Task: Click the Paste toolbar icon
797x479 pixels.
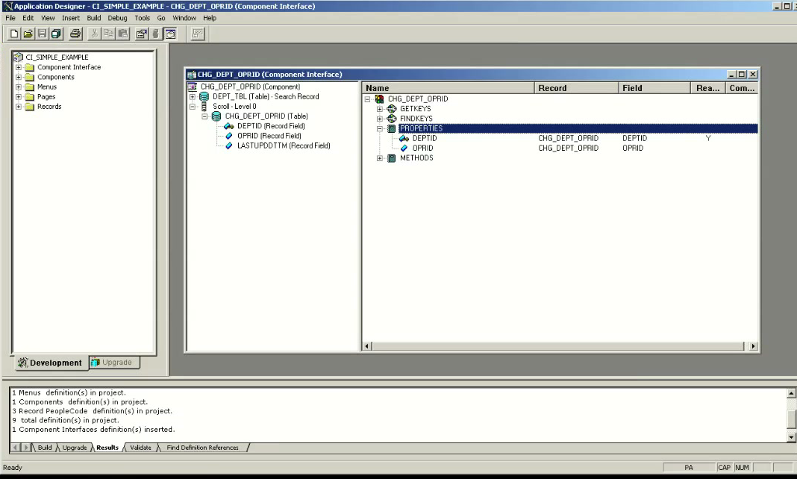Action: pos(122,34)
